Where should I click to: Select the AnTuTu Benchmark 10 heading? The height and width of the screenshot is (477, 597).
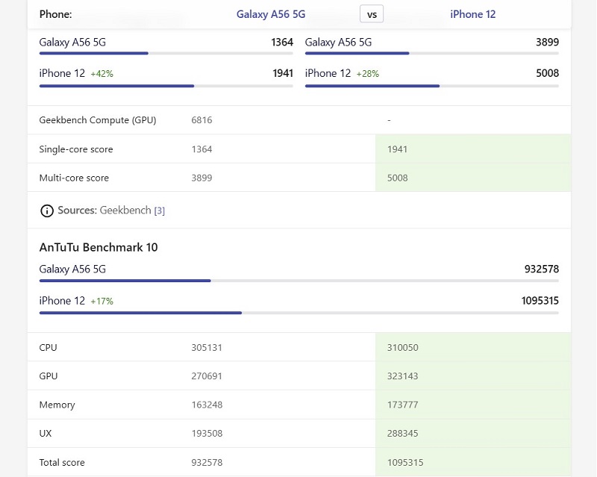tap(99, 247)
